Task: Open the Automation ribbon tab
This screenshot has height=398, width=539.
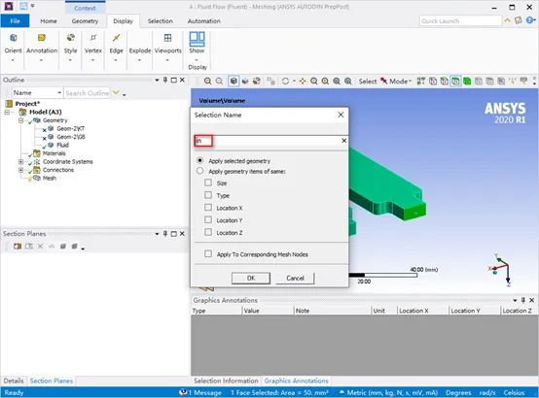Action: pos(204,21)
